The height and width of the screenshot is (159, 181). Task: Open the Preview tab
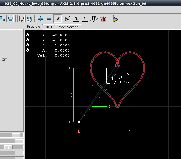34,27
